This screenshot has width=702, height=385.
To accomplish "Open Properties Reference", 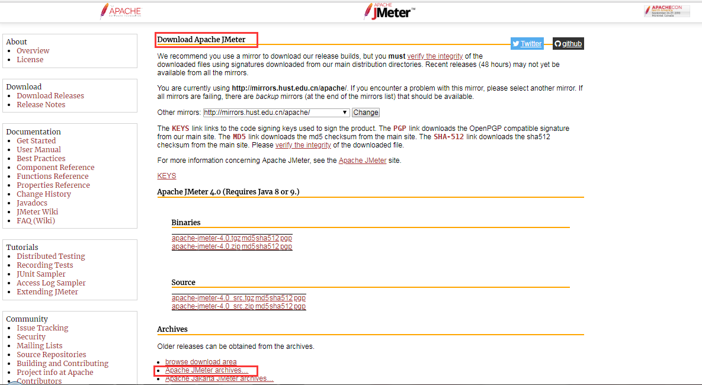I will pos(53,185).
